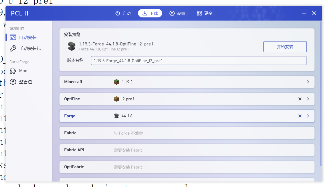This screenshot has width=328, height=187.
Task: Click the CurseForge section header
Action: coord(19,62)
